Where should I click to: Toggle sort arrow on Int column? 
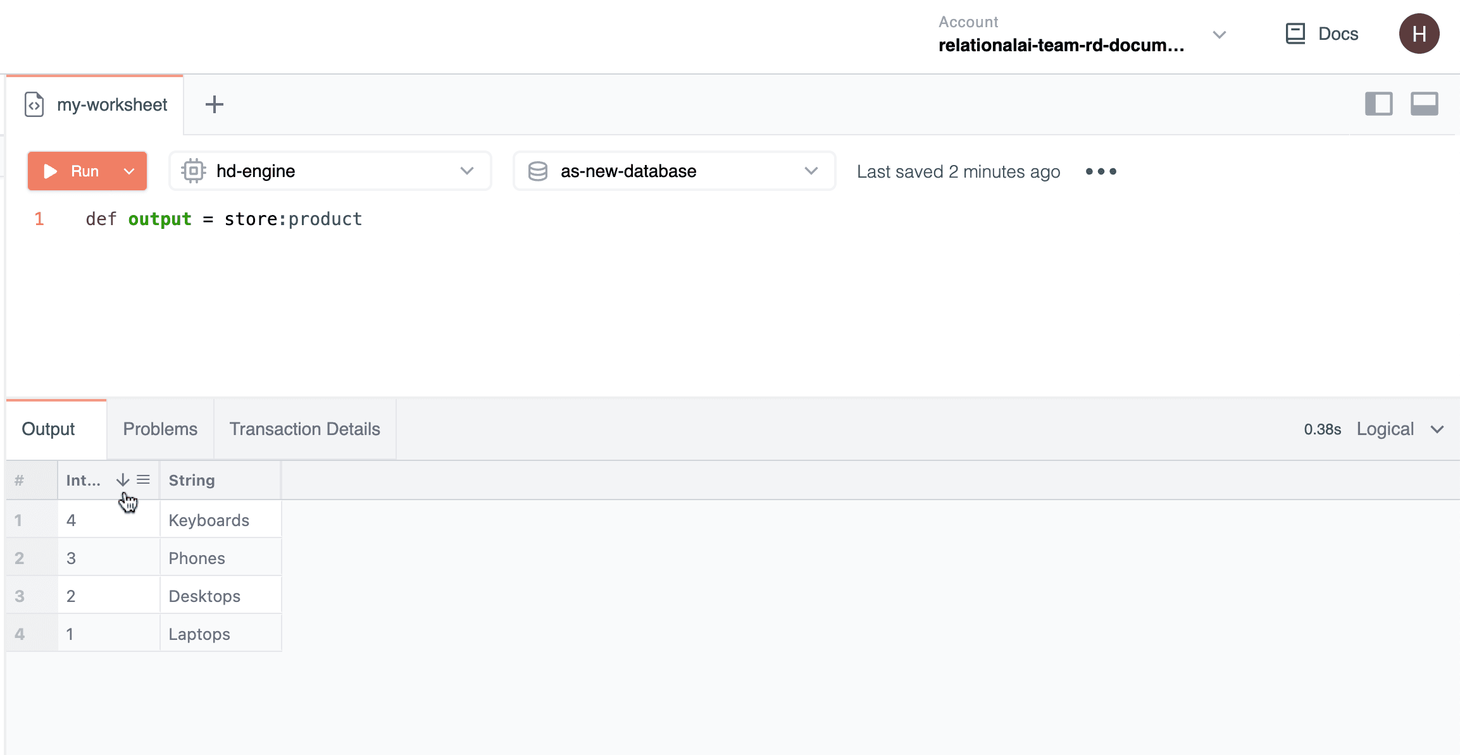tap(122, 480)
